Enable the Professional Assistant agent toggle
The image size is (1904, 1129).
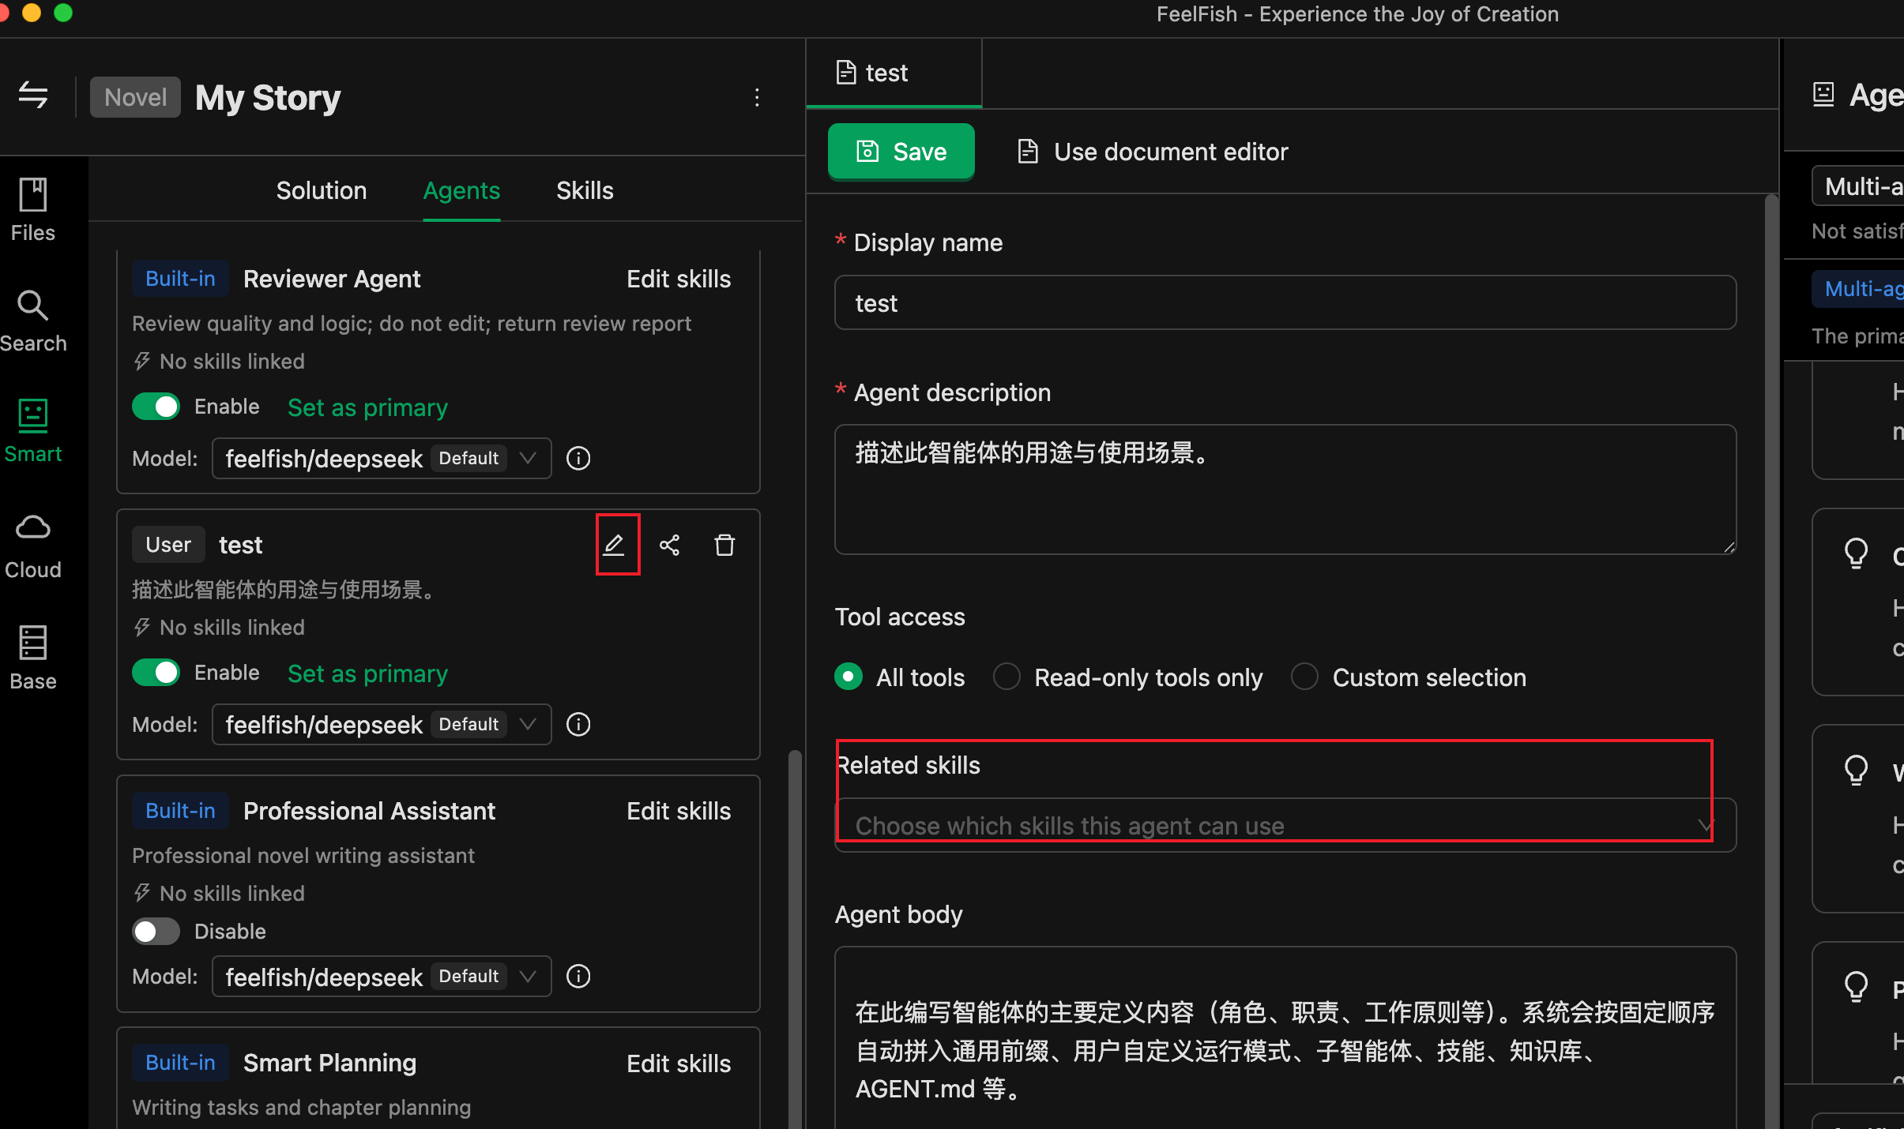point(156,932)
